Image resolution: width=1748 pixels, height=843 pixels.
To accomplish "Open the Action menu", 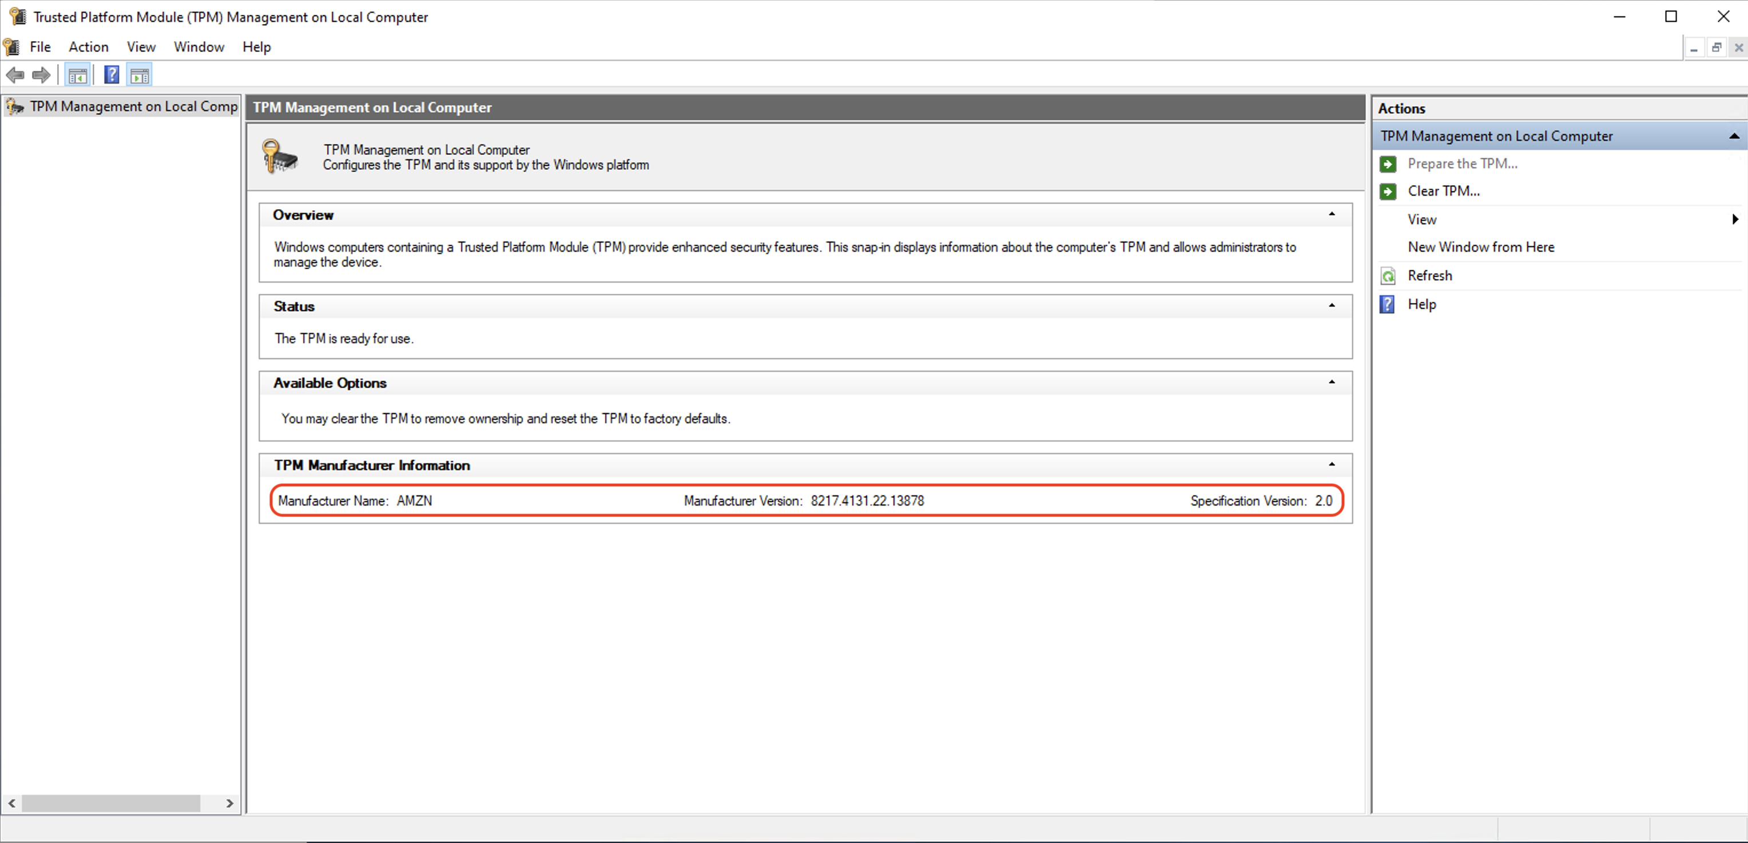I will click(x=88, y=46).
